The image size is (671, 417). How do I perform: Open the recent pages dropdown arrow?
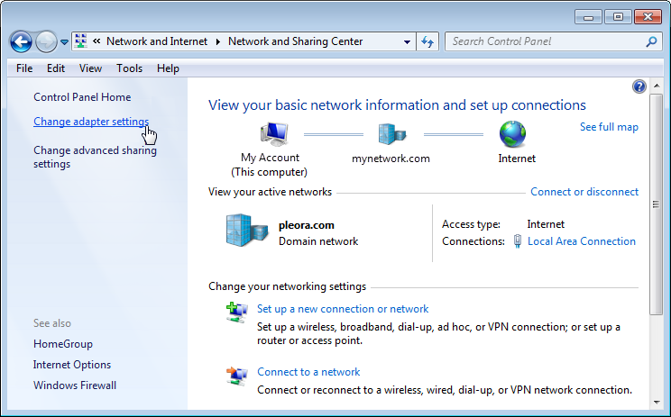pyautogui.click(x=64, y=42)
